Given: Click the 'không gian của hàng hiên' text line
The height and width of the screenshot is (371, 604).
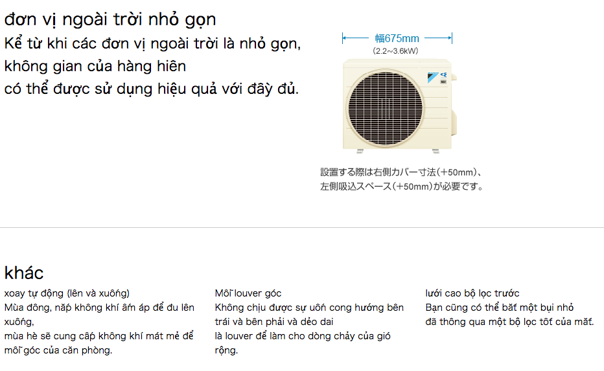Looking at the screenshot, I should 95,66.
